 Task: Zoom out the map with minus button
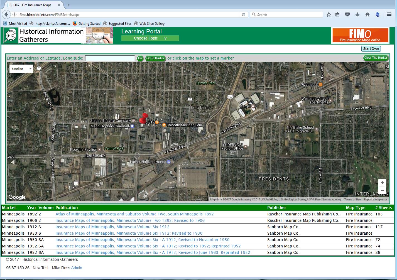382,191
